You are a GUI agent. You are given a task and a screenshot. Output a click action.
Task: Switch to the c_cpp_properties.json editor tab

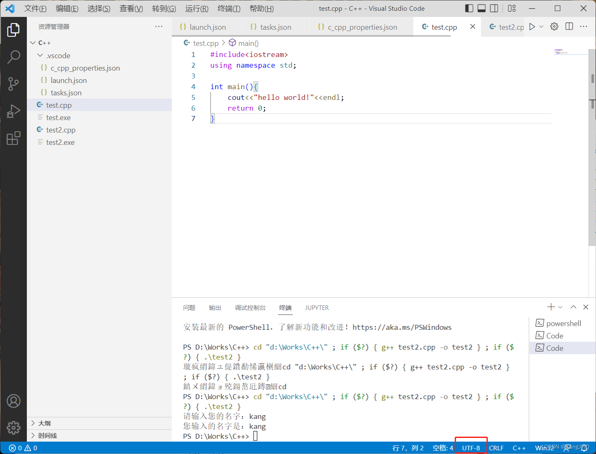(362, 27)
